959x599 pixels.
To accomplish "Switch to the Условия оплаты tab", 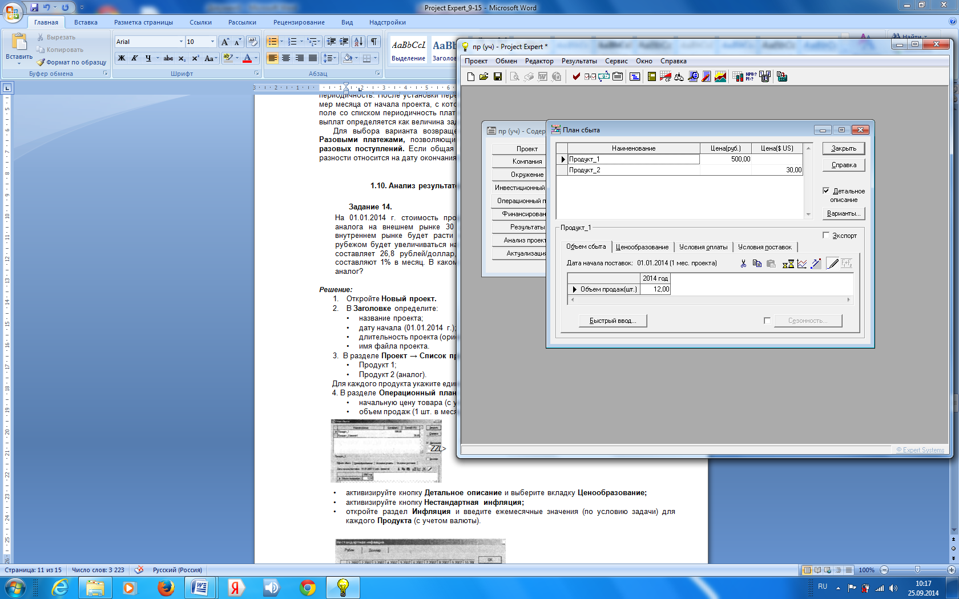I will [703, 247].
